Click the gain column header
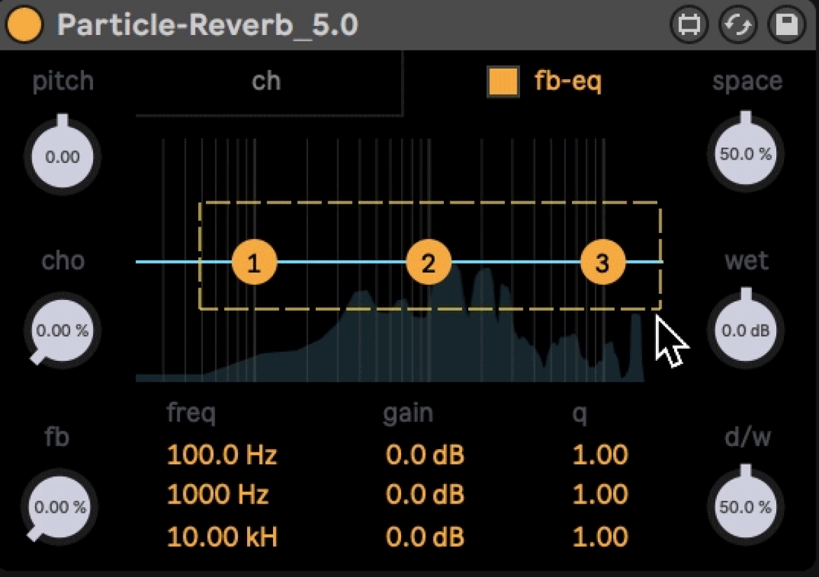Viewport: 819px width, 577px height. pyautogui.click(x=408, y=413)
